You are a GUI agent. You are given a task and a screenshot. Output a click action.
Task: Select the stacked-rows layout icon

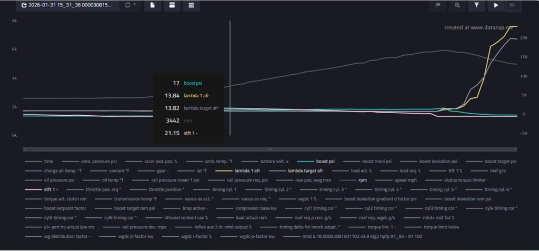(x=192, y=5)
